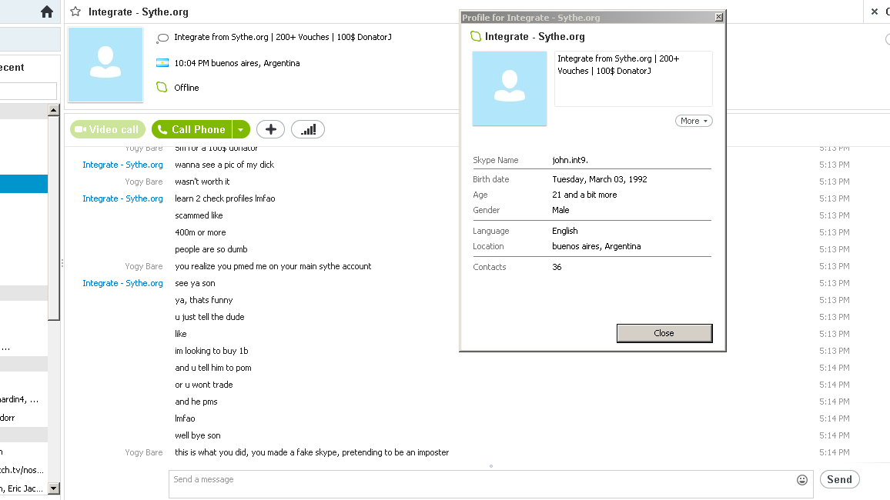Close the profile dialog via title bar X
The height and width of the screenshot is (500, 890).
point(718,17)
